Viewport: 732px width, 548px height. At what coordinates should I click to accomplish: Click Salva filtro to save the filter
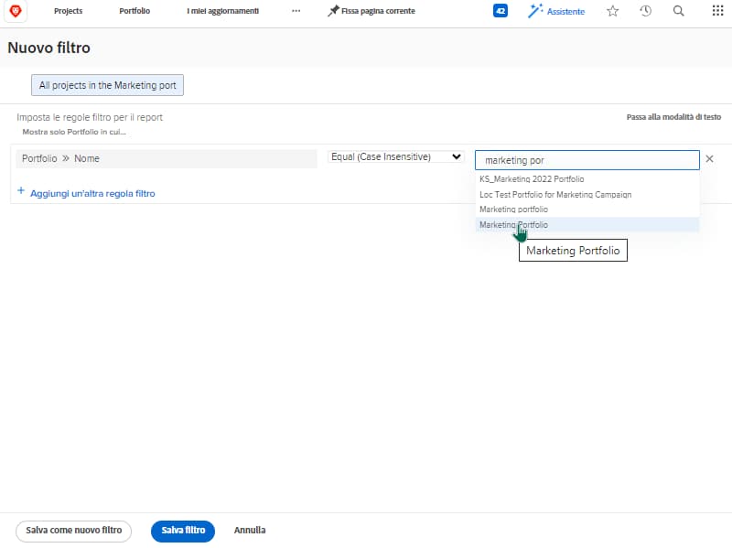coord(182,531)
